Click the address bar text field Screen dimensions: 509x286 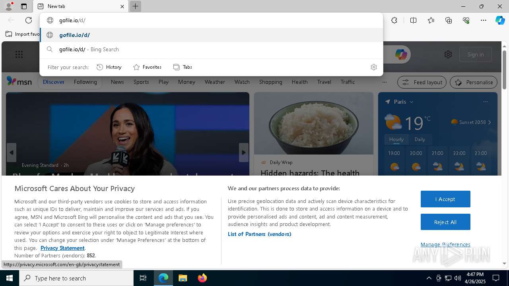coord(211,20)
